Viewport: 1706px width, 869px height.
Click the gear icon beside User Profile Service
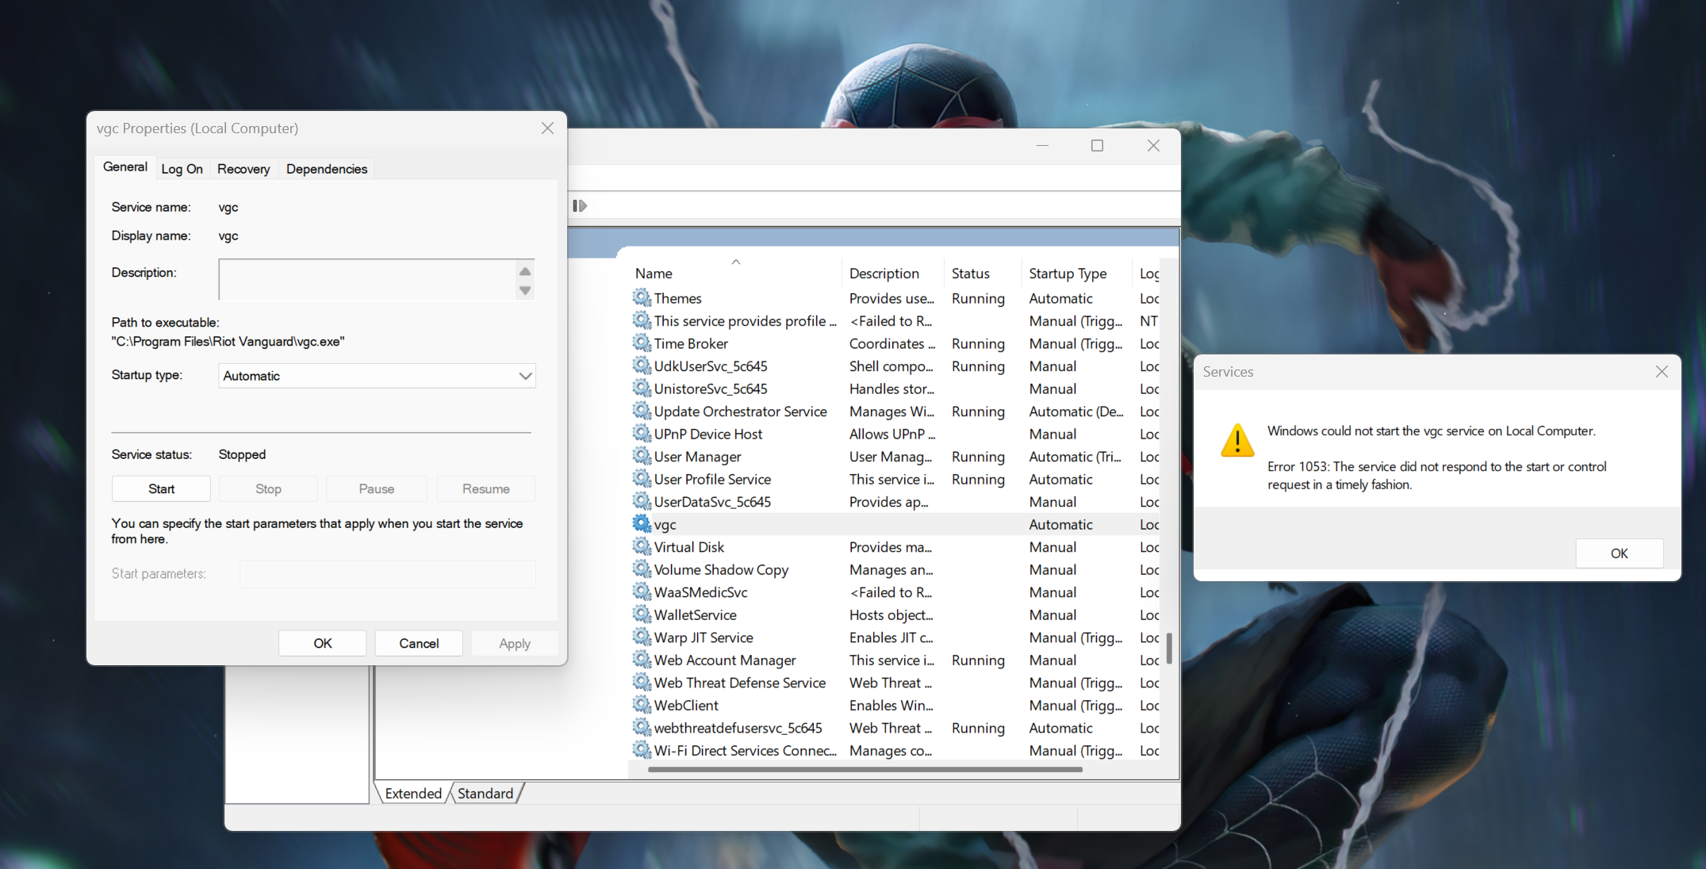coord(642,479)
